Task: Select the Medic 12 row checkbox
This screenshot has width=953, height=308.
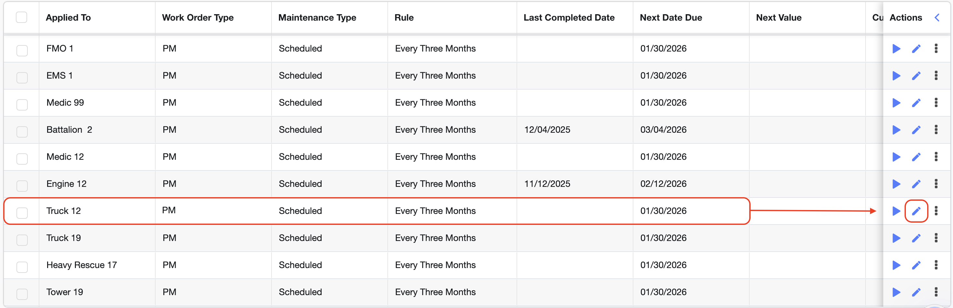Action: 22,159
